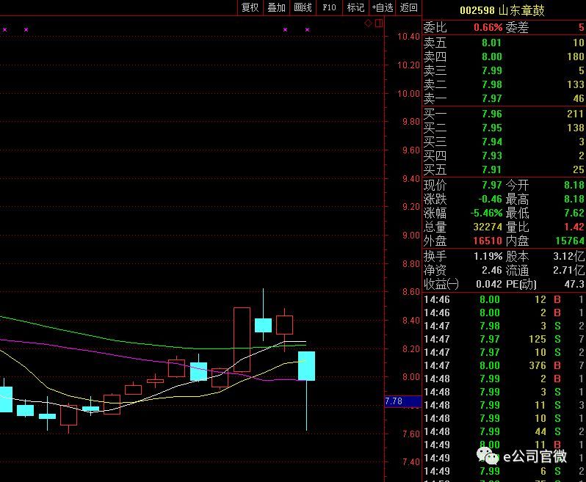Click 涨跌 value -0.46
This screenshot has width=586, height=482.
(490, 199)
